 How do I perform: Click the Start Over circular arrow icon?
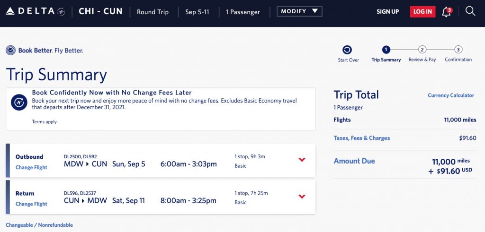(x=348, y=50)
